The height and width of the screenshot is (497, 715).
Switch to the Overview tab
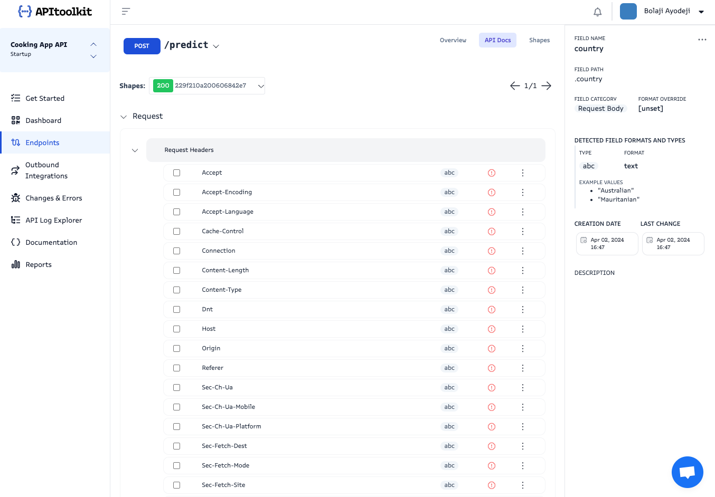tap(453, 40)
